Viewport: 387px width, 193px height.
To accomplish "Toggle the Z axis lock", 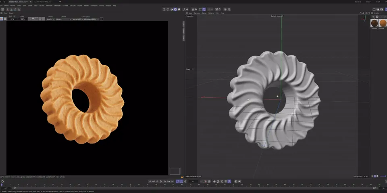I will pos(15,9).
